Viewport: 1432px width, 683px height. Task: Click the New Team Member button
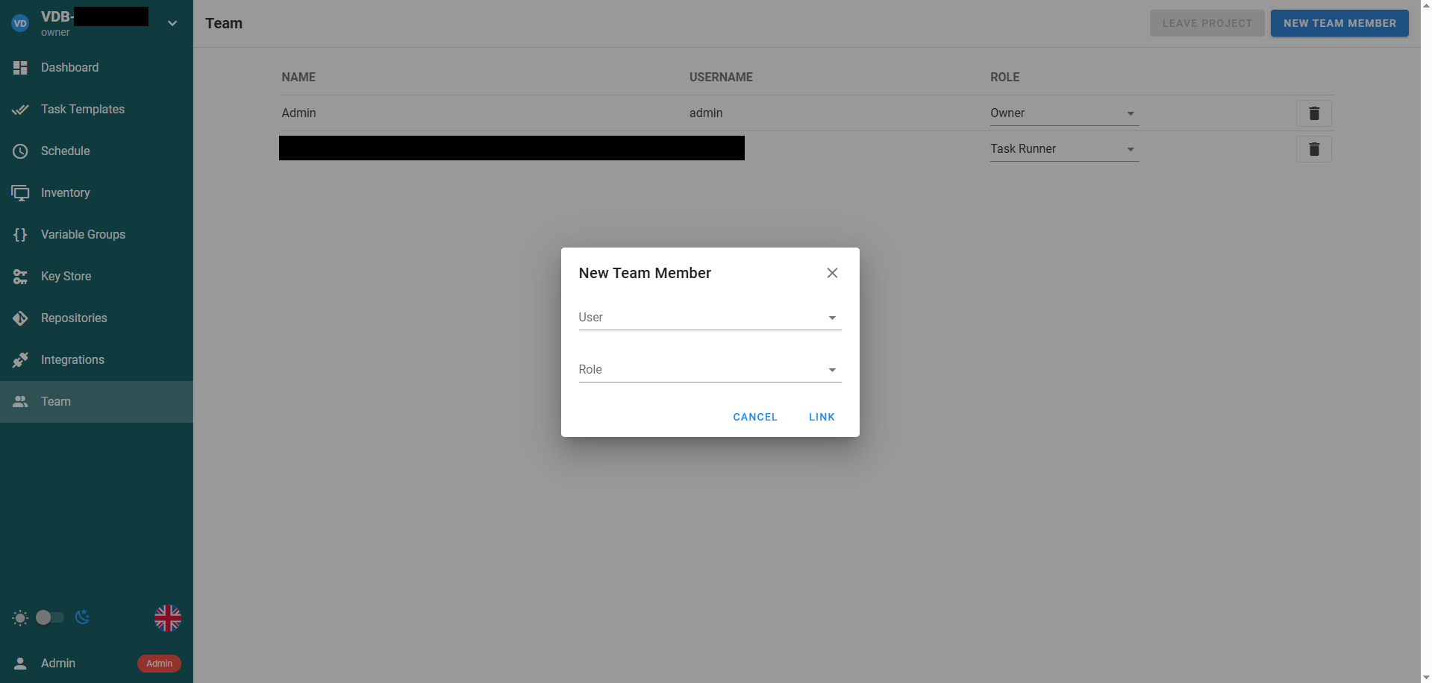click(x=1339, y=23)
